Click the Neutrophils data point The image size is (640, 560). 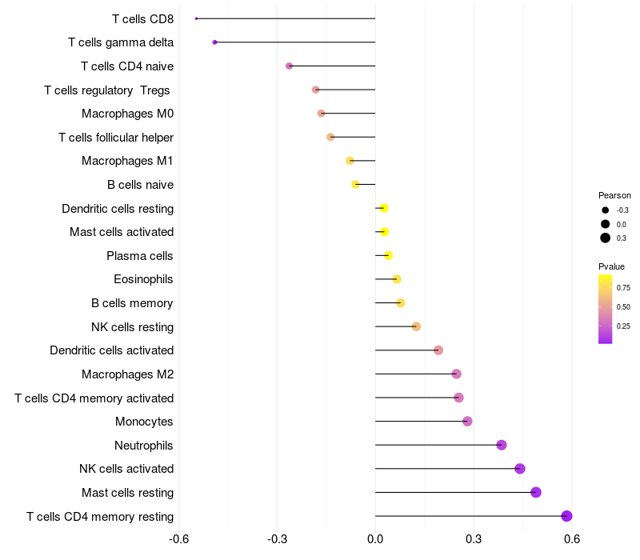pyautogui.click(x=502, y=445)
